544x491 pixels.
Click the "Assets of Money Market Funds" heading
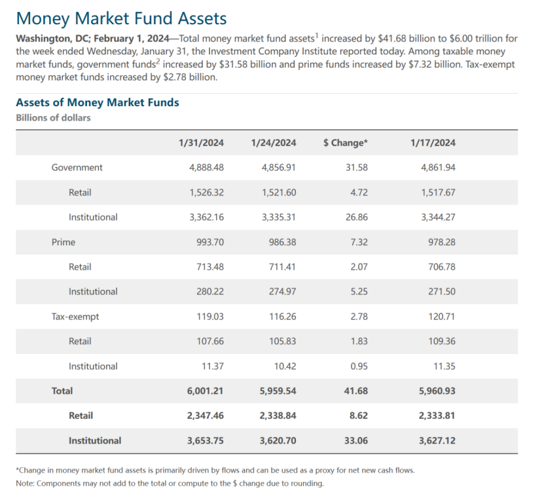click(98, 102)
